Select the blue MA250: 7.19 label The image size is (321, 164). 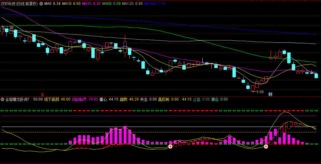(155, 4)
